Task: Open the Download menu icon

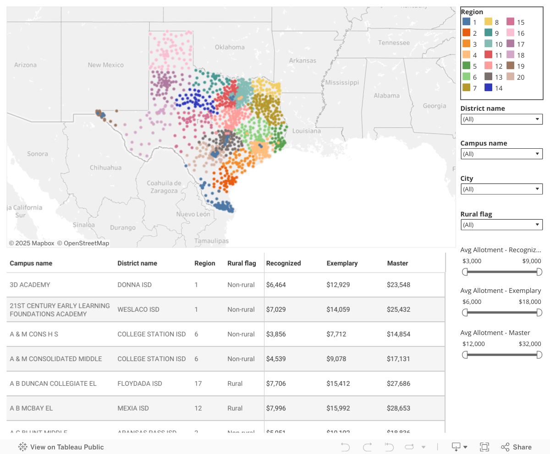Action: [x=459, y=447]
